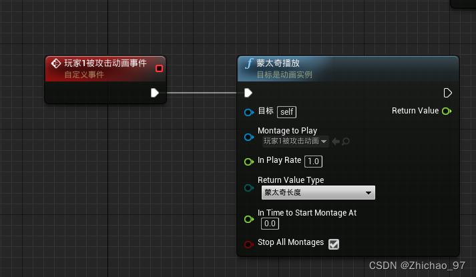Viewport: 476px width, 277px height.
Task: Click the Montage to Play blue input pin
Action: [x=249, y=137]
